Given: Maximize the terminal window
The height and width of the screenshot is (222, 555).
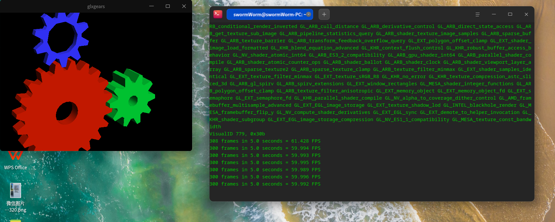Looking at the screenshot, I should 510,14.
